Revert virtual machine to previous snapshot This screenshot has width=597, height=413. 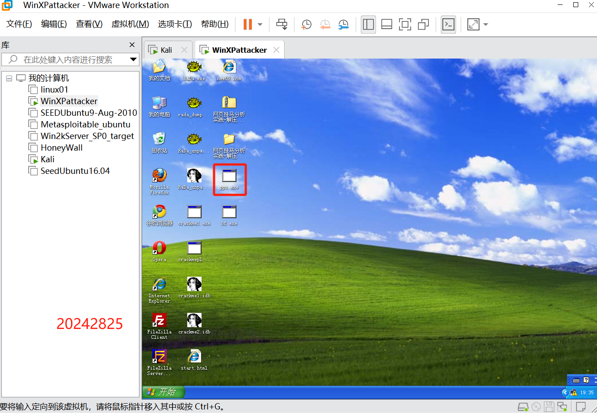[x=325, y=25]
